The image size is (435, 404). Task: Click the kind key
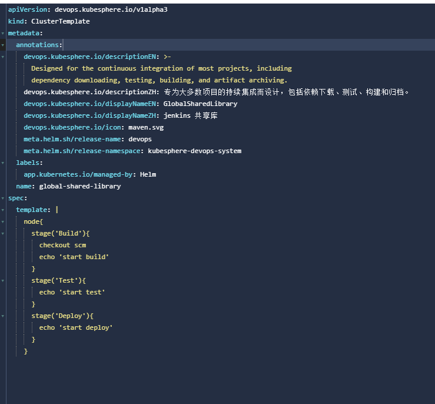16,21
